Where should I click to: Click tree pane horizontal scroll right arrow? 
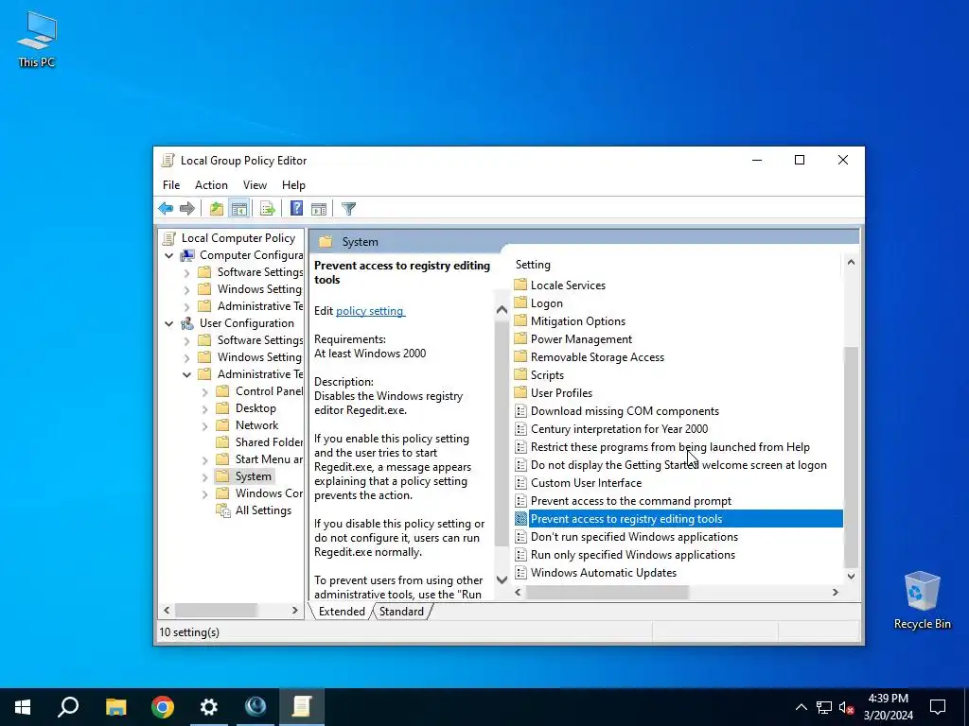pyautogui.click(x=295, y=610)
